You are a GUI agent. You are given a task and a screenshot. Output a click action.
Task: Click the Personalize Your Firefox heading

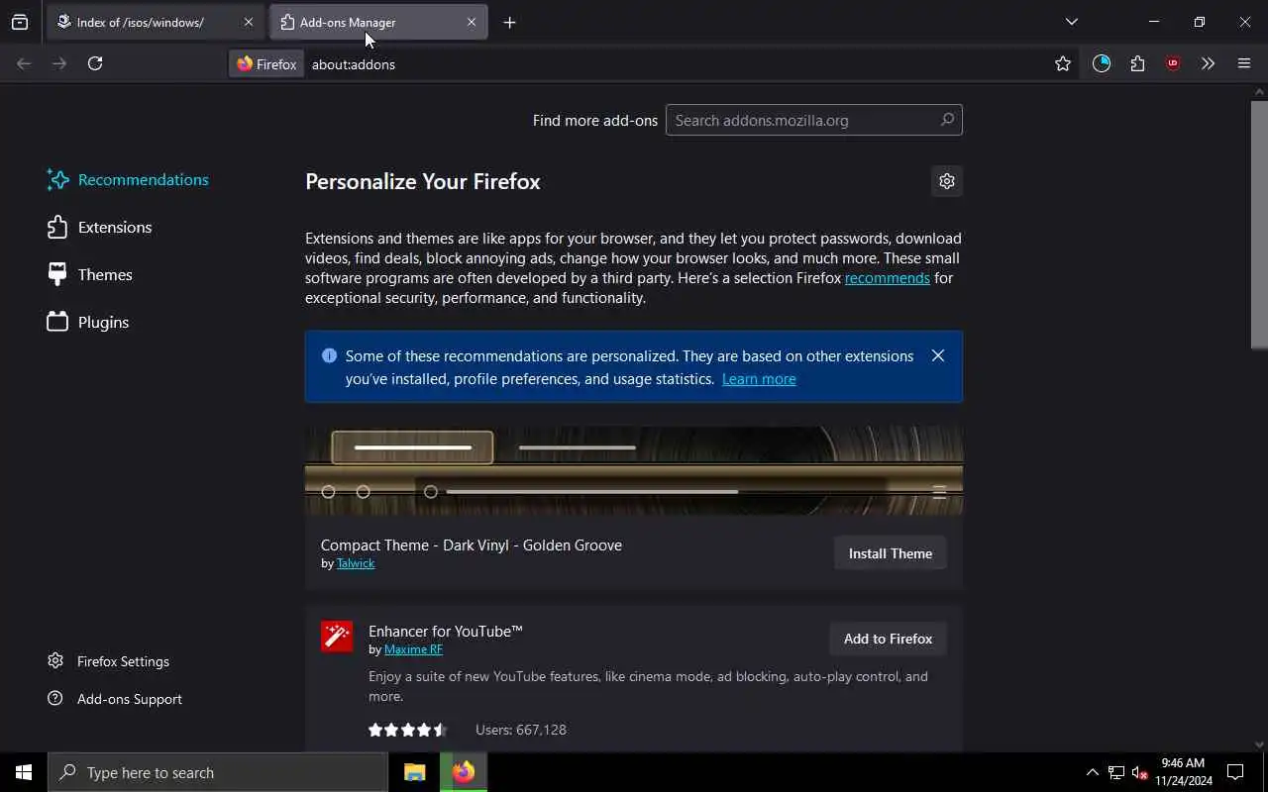click(423, 182)
